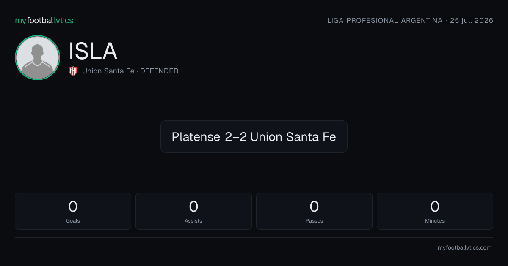
Task: Click the Platense team name in score
Action: 196,137
